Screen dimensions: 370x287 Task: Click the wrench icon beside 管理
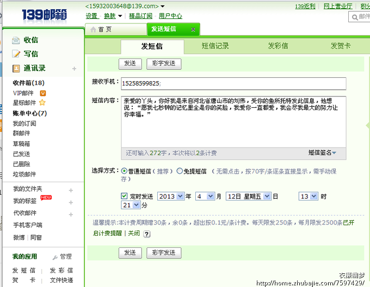[x=55, y=257]
